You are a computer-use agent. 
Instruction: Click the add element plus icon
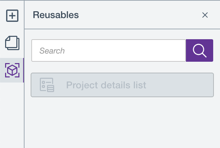[12, 16]
